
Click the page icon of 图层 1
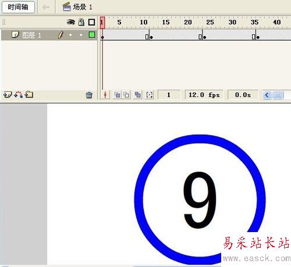[x=15, y=35]
